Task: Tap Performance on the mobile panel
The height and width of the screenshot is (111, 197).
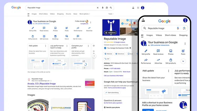Action: pyautogui.click(x=146, y=61)
